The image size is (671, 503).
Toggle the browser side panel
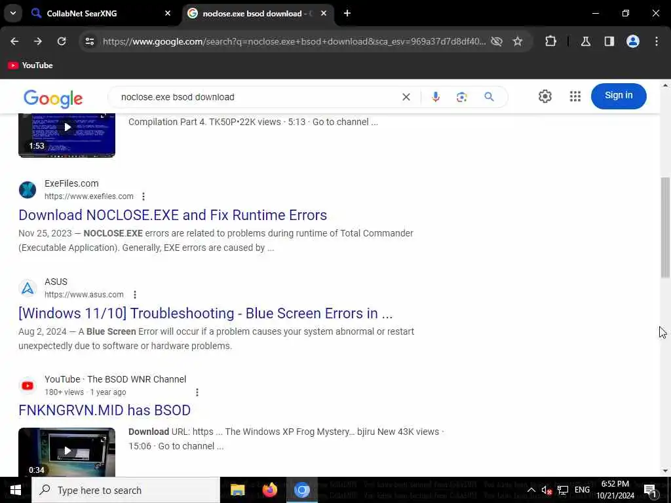click(x=609, y=41)
